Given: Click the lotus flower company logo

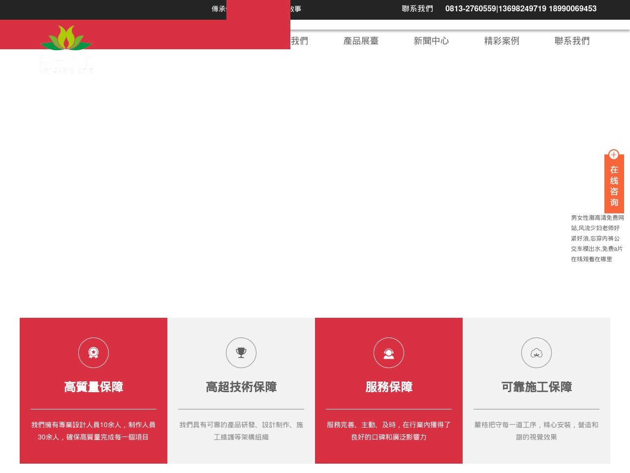Looking at the screenshot, I should [x=66, y=49].
